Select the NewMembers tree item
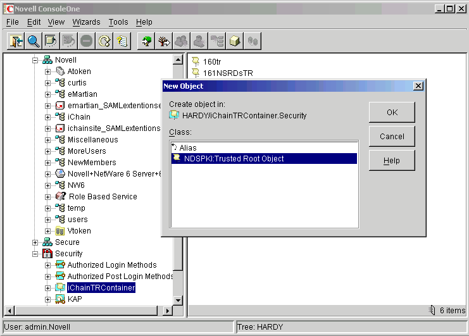Screen dimensions: 469x336 [92, 163]
